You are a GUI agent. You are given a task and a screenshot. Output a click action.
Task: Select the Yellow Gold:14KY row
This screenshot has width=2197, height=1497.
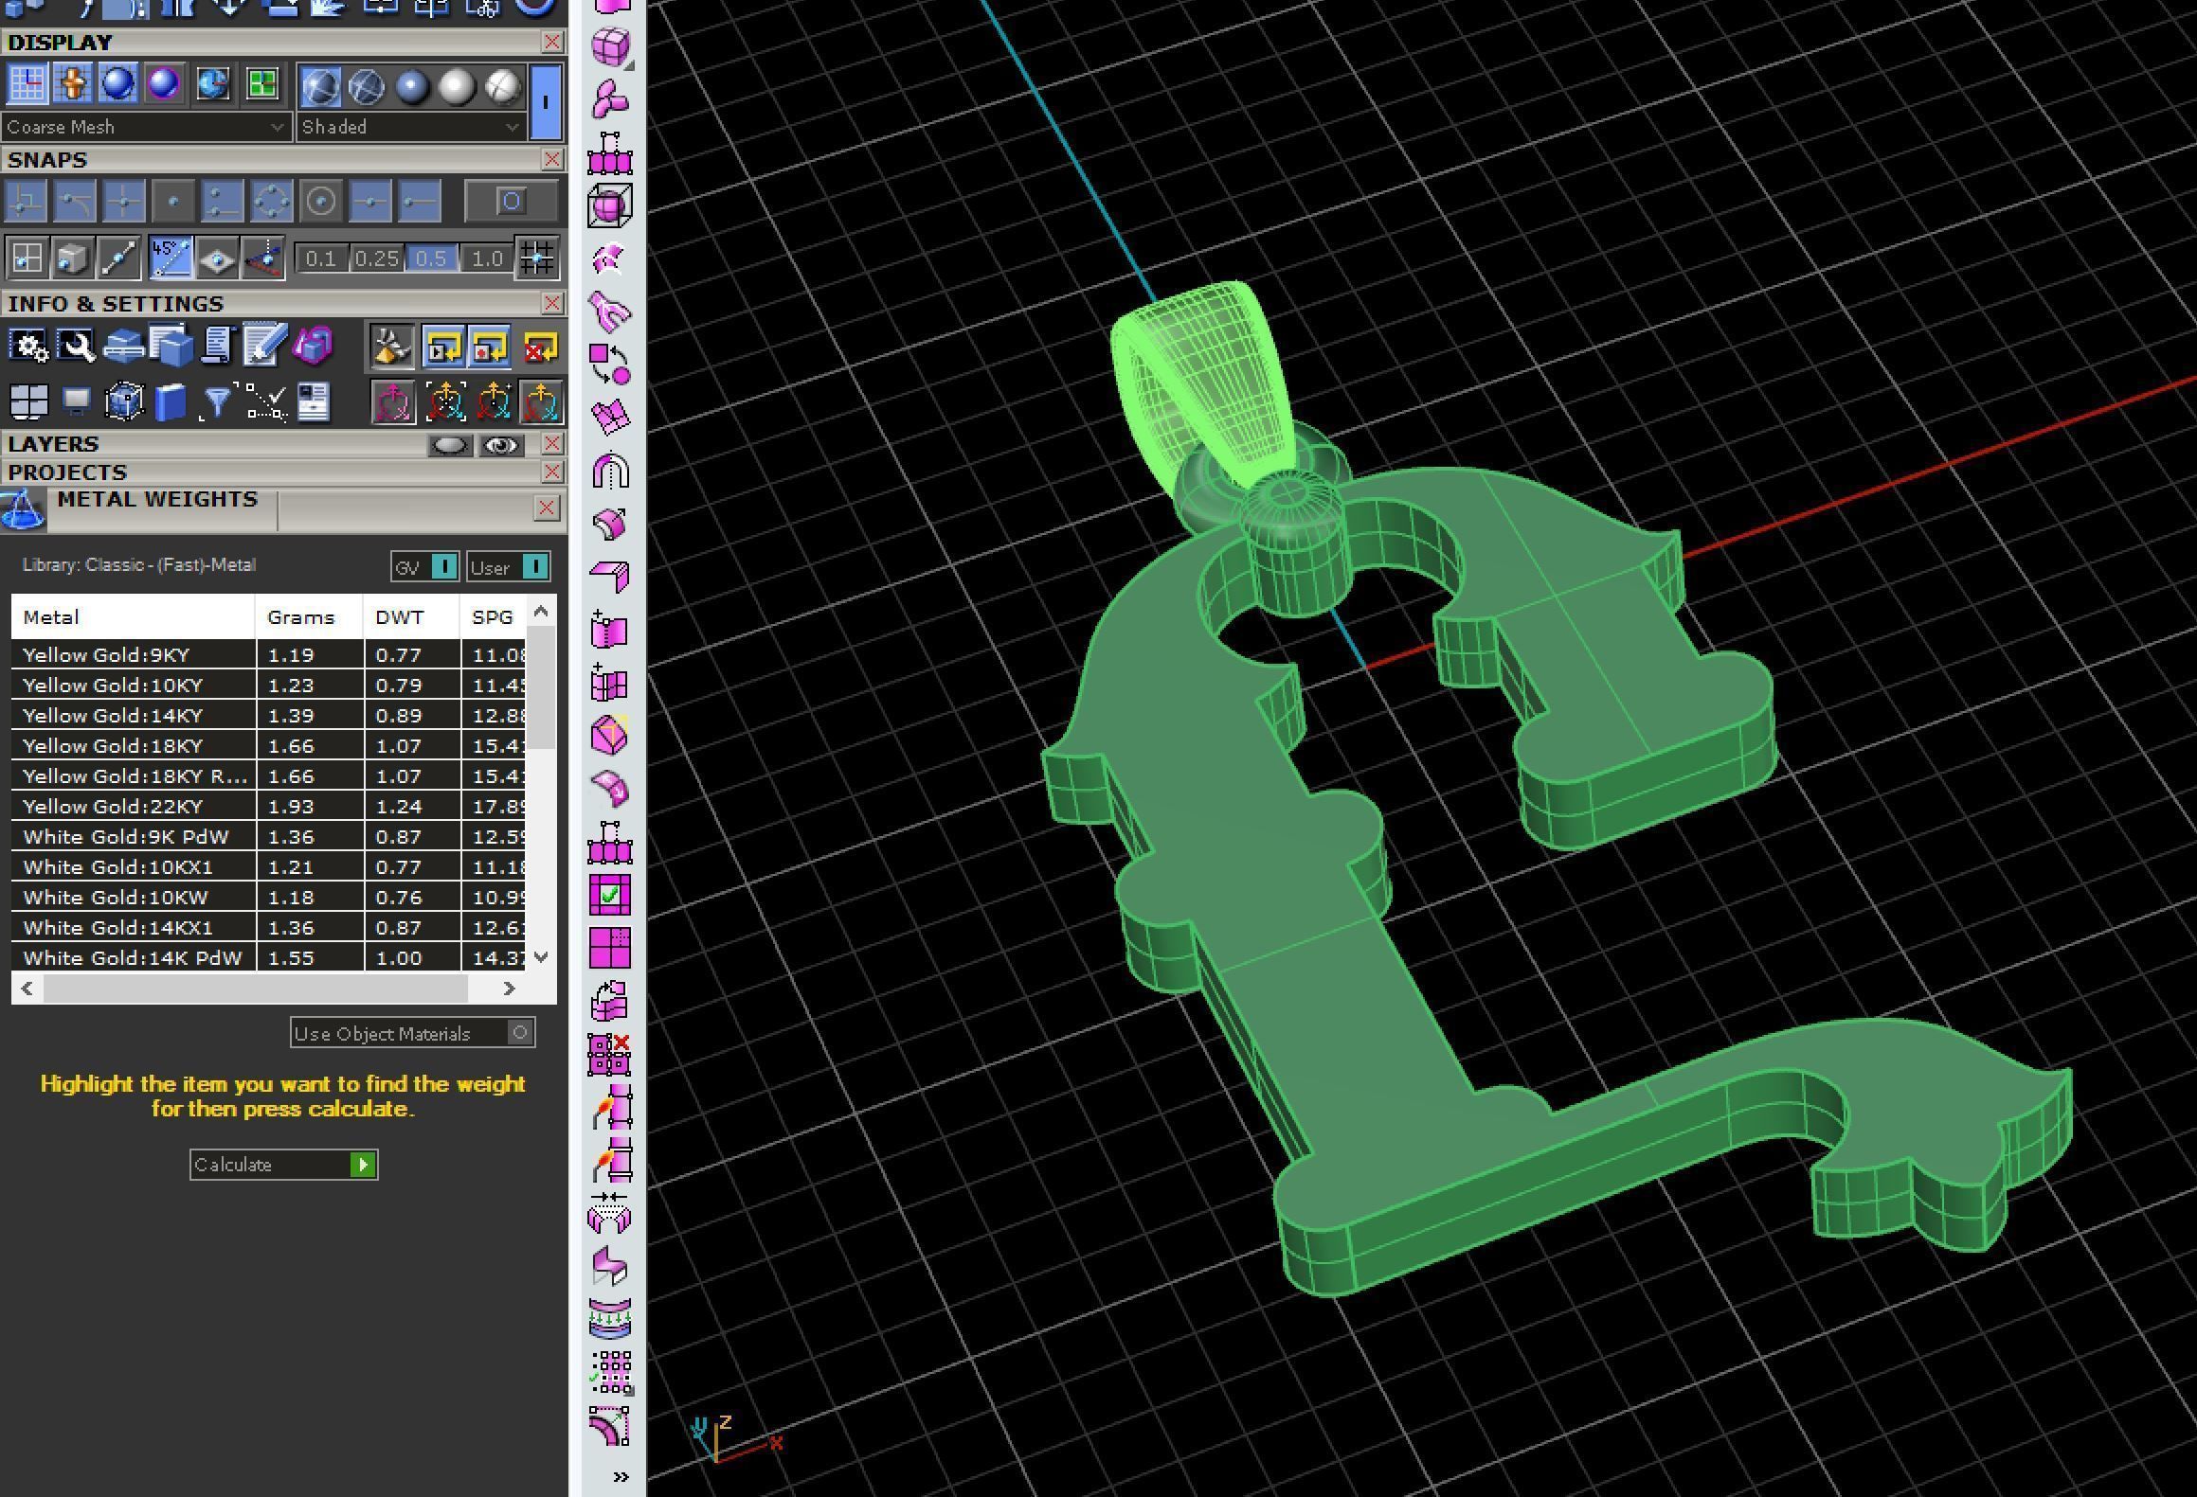click(x=268, y=716)
